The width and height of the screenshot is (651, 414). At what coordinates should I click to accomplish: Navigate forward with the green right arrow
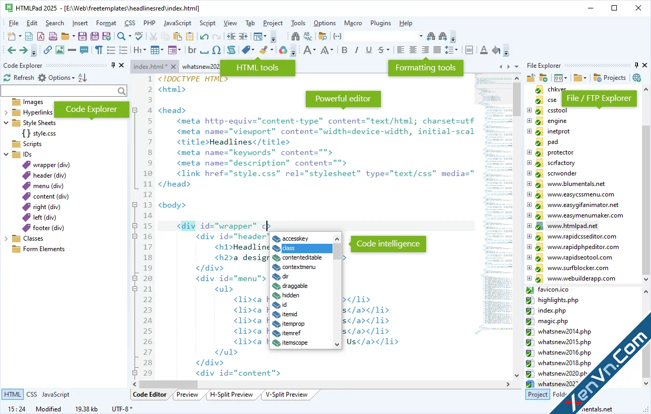tap(24, 50)
